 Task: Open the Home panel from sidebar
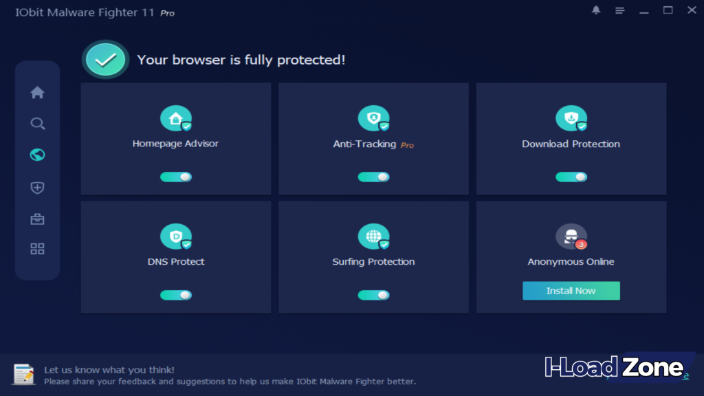pyautogui.click(x=37, y=92)
